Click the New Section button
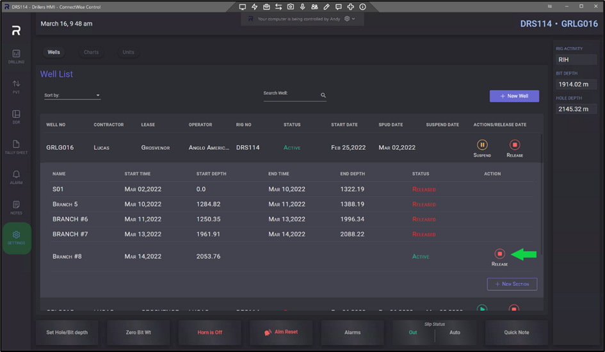This screenshot has width=605, height=352. tap(512, 284)
